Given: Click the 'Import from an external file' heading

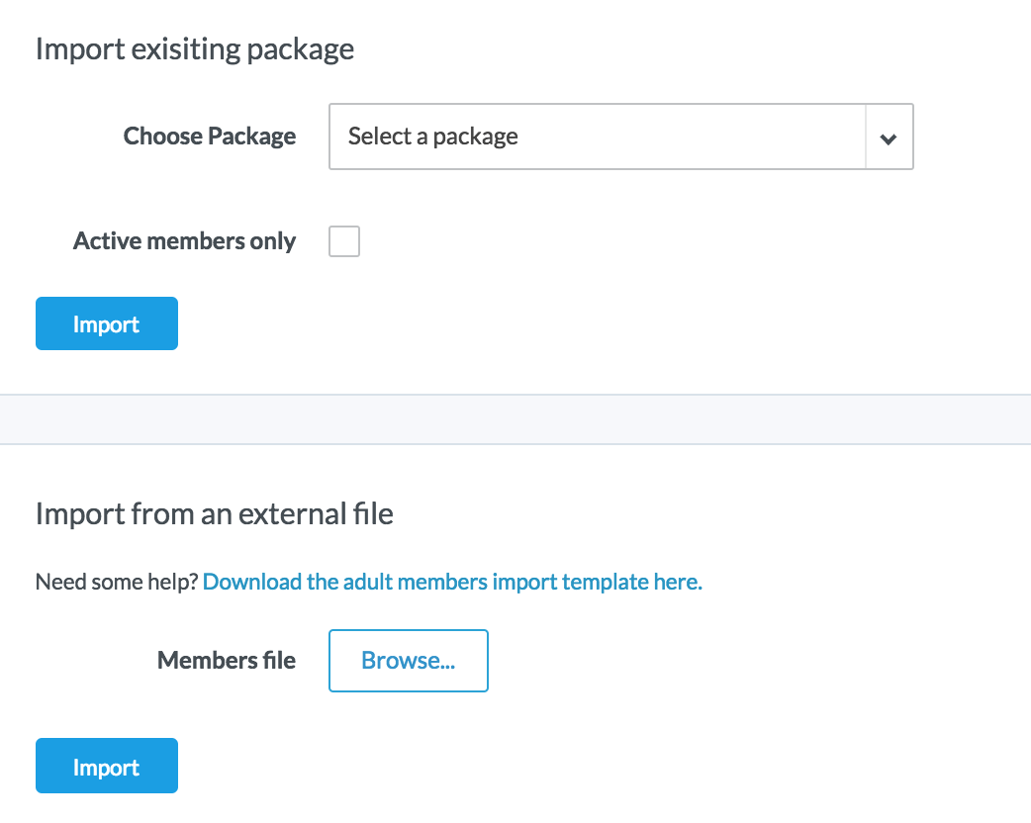Looking at the screenshot, I should click(x=214, y=514).
